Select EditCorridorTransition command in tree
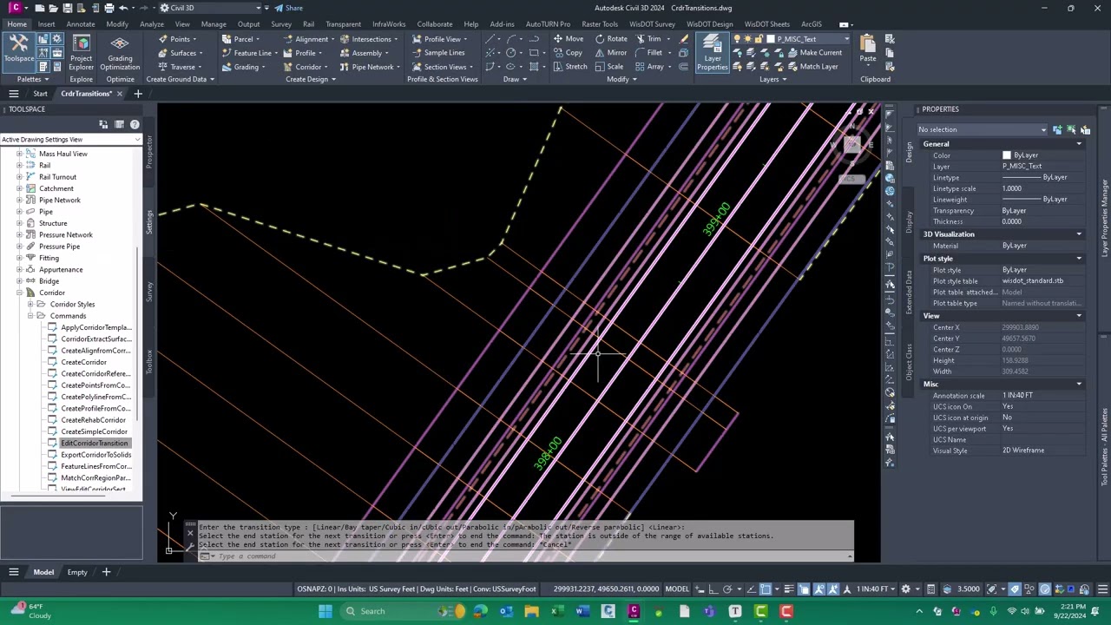Image resolution: width=1111 pixels, height=625 pixels. tap(94, 444)
